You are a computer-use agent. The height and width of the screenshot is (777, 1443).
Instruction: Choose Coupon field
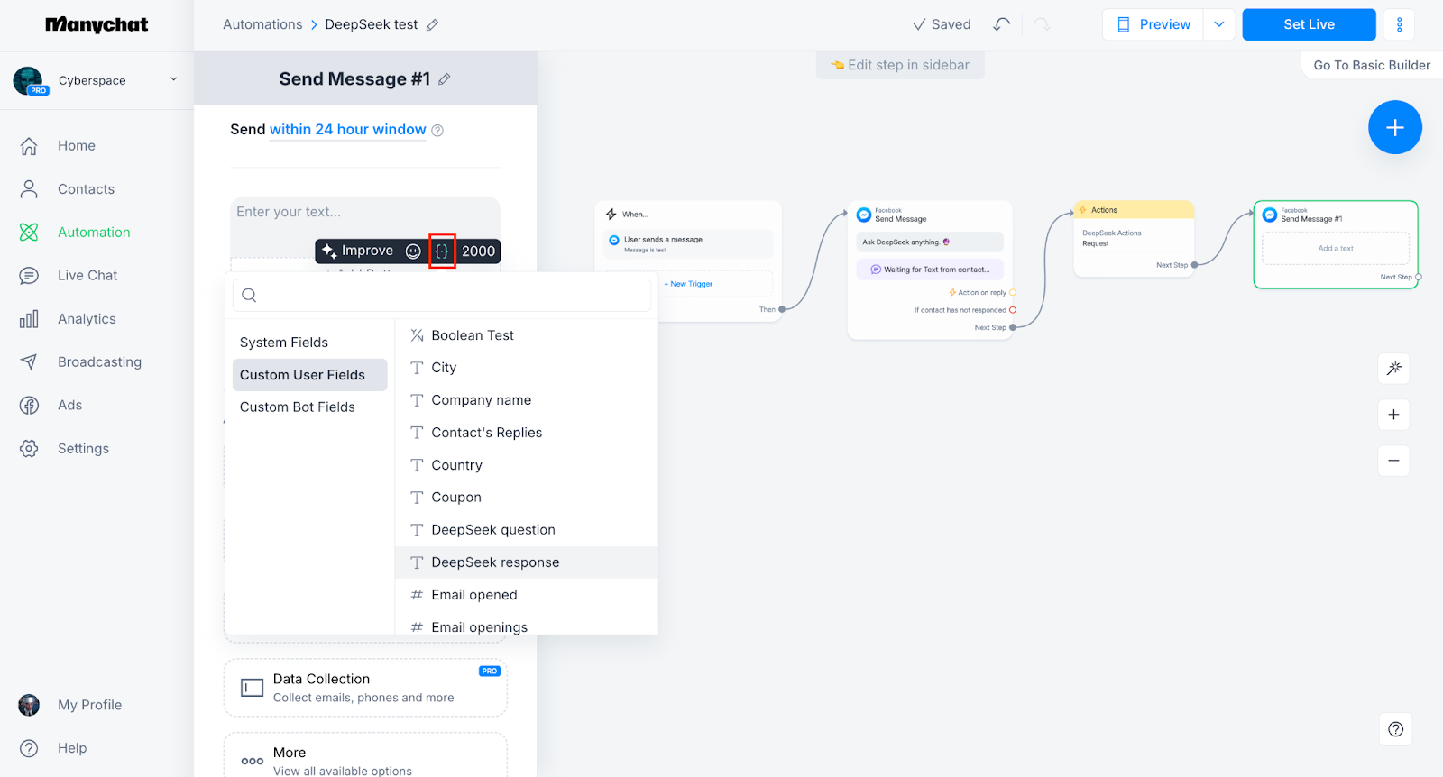point(527,498)
